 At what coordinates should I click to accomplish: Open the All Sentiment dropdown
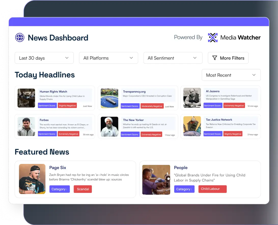point(173,58)
